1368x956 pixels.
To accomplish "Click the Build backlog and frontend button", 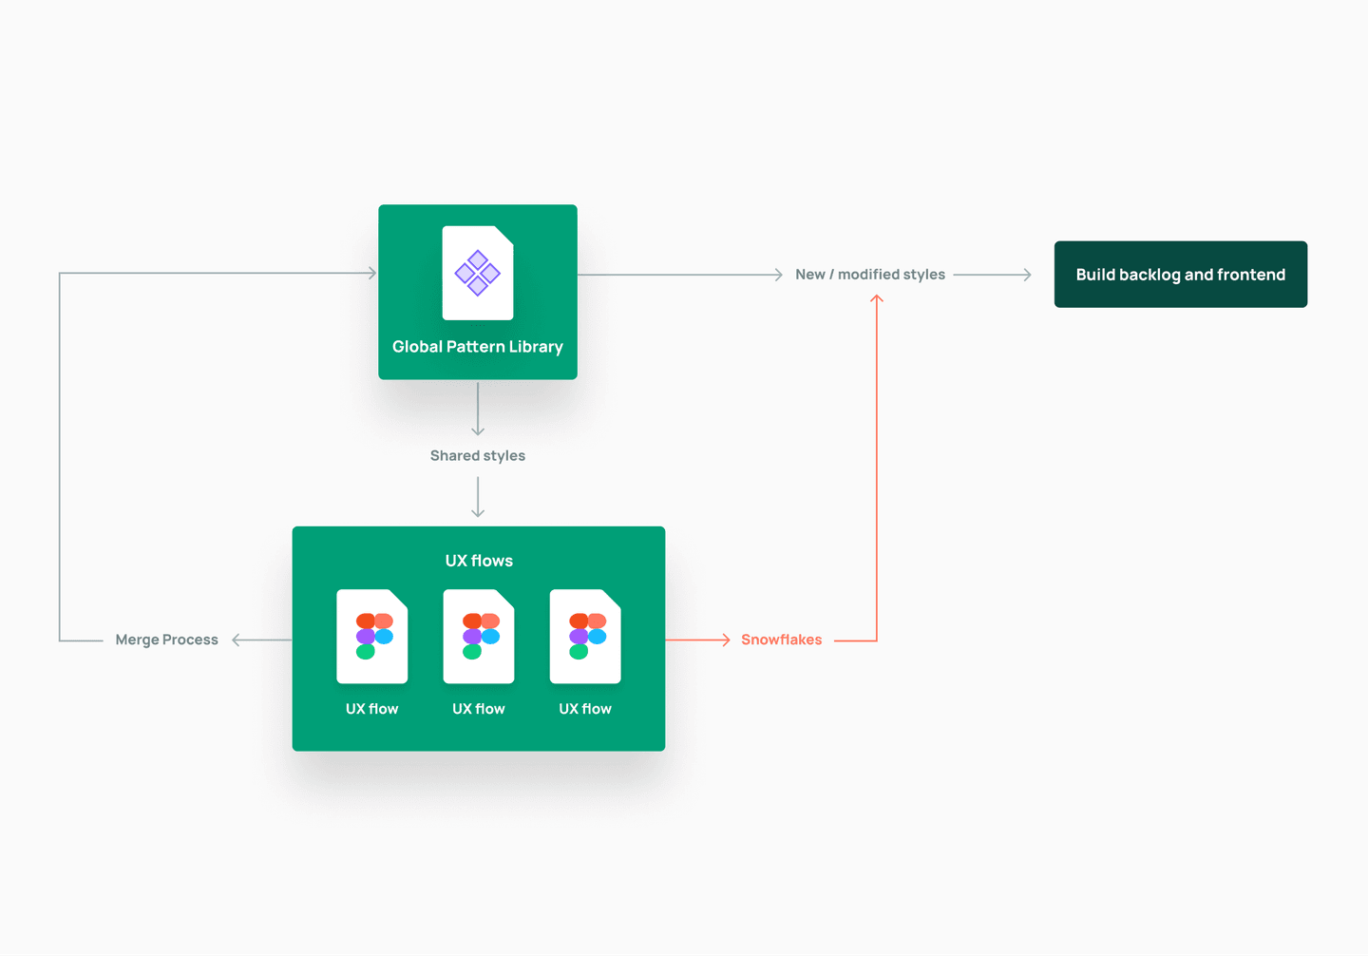I will (x=1180, y=274).
